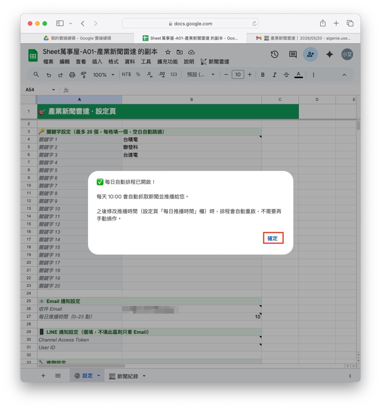Screen dimensions: 381x409
Task: Go forward with Safari's forward arrow
Action: pos(95,23)
